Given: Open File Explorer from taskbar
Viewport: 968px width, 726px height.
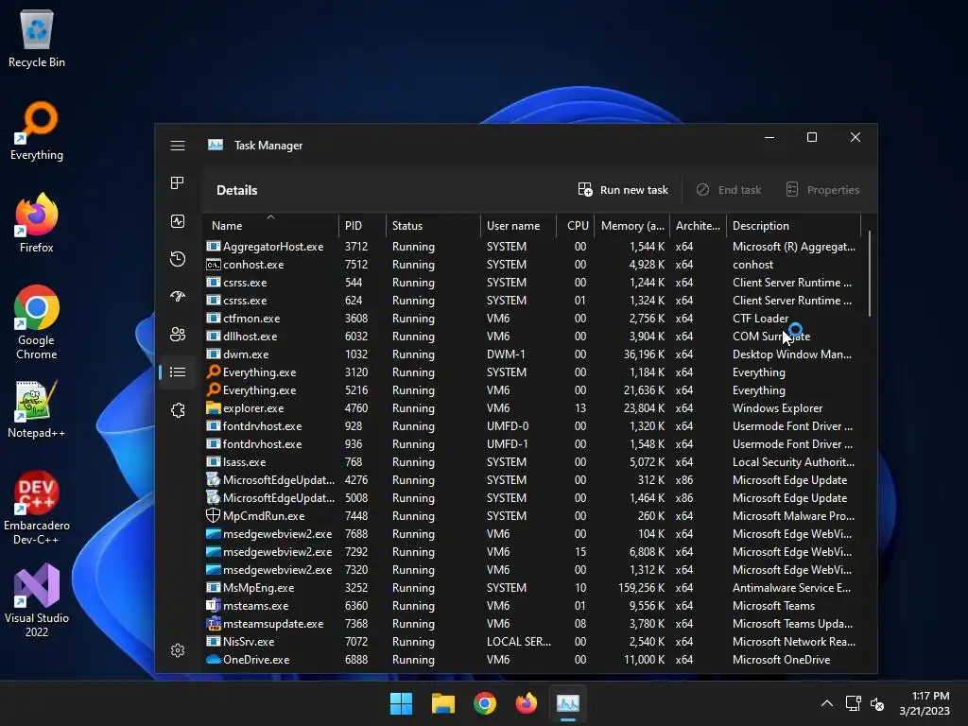Looking at the screenshot, I should click(442, 703).
